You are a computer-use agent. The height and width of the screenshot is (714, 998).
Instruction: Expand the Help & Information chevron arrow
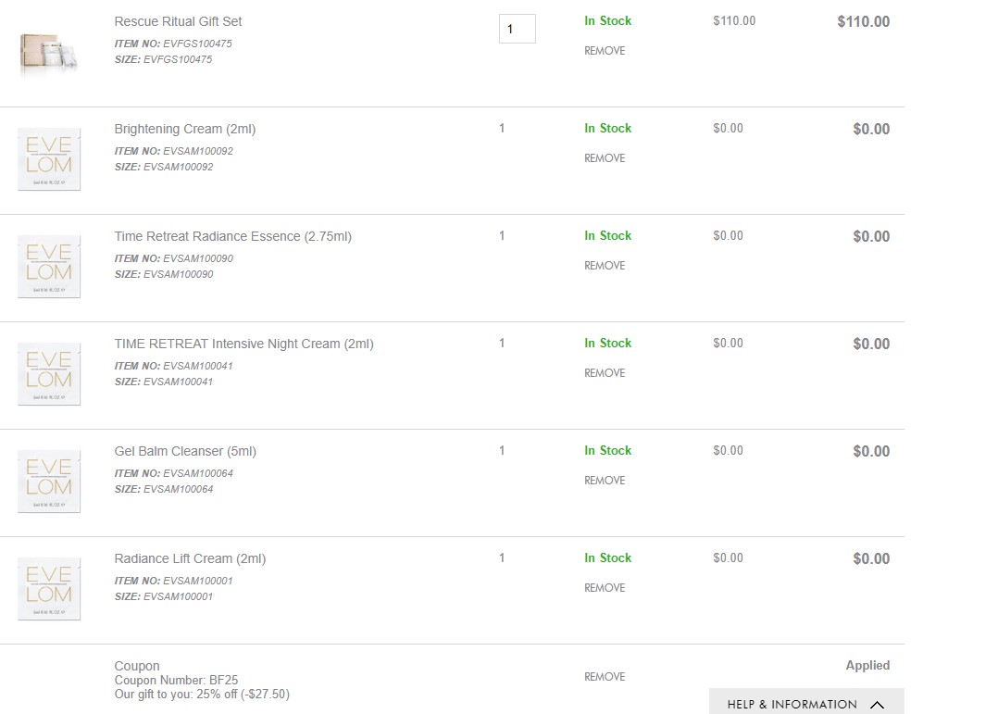click(877, 705)
